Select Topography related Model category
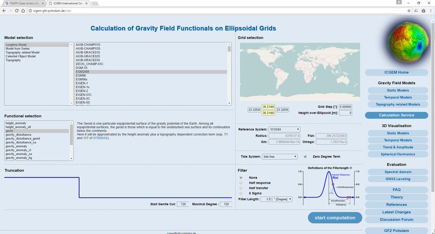This screenshot has width=435, height=234. (37, 52)
